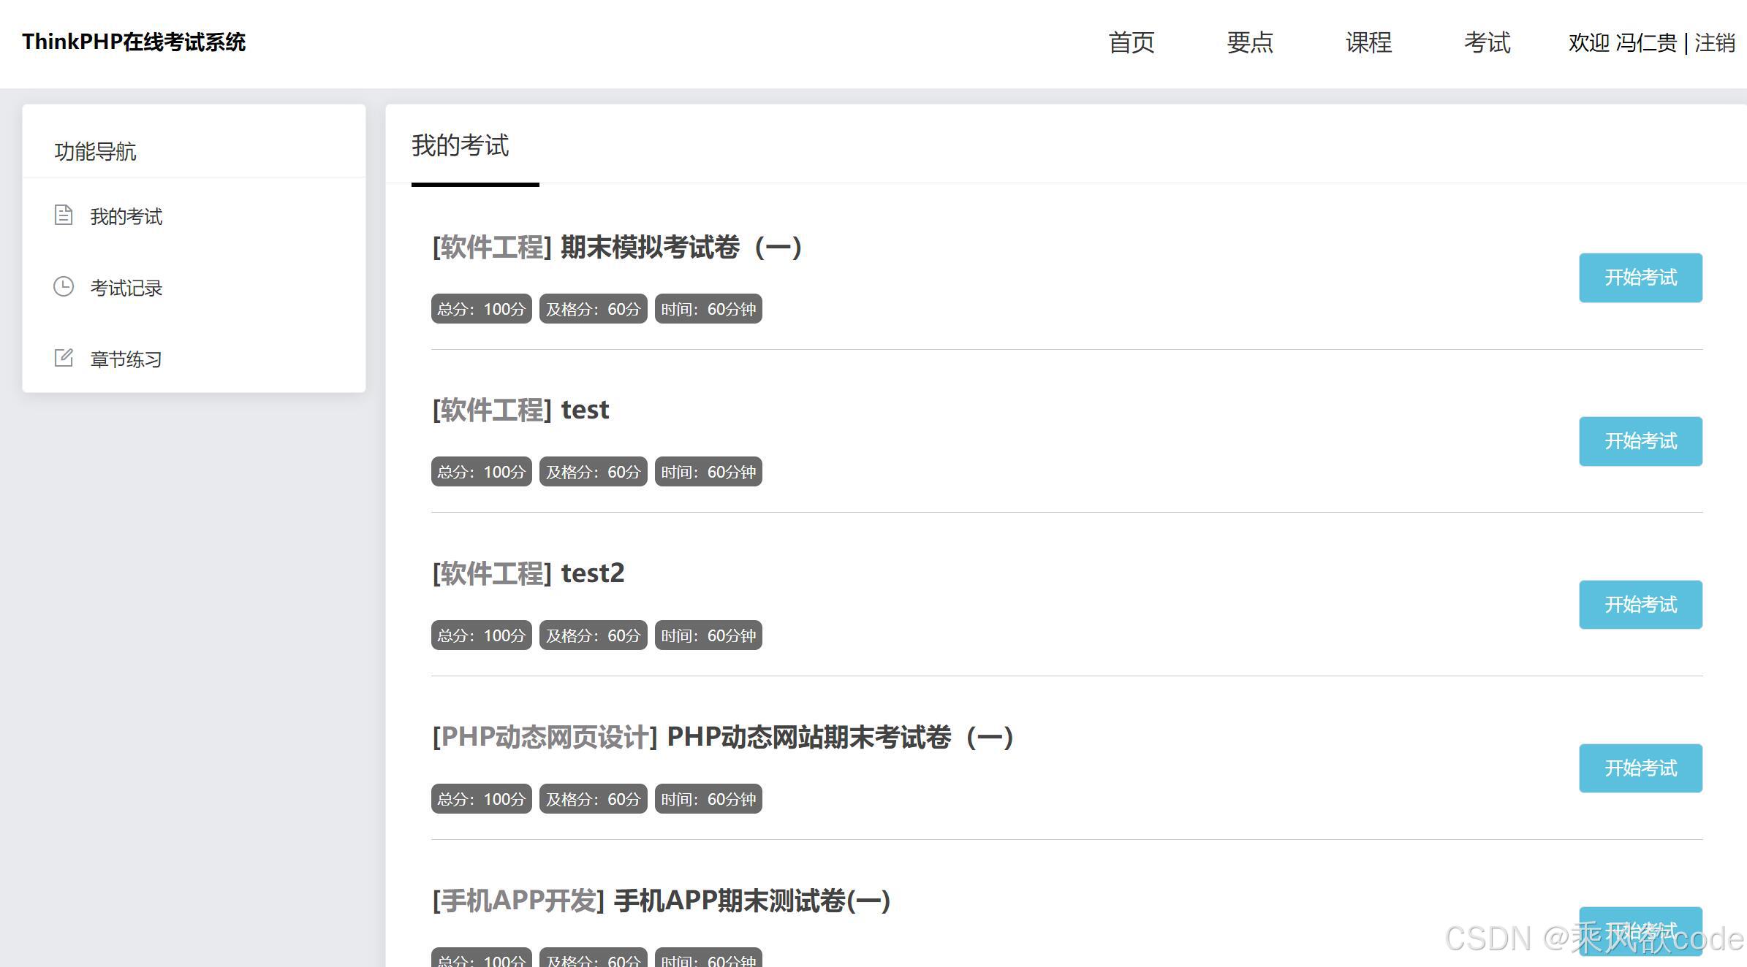Image resolution: width=1747 pixels, height=967 pixels.
Task: Start the PHP动态网站期末考试卷 exam
Action: point(1640,768)
